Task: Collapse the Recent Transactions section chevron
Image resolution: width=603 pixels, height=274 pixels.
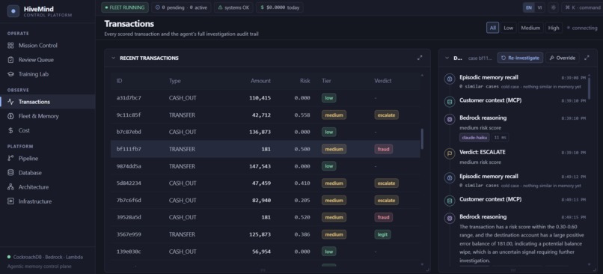Action: click(114, 58)
